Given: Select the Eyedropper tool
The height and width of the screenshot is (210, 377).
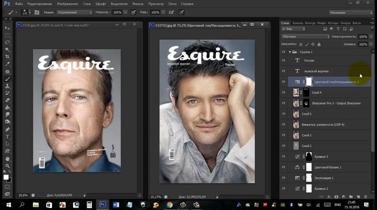Looking at the screenshot, I should point(8,64).
